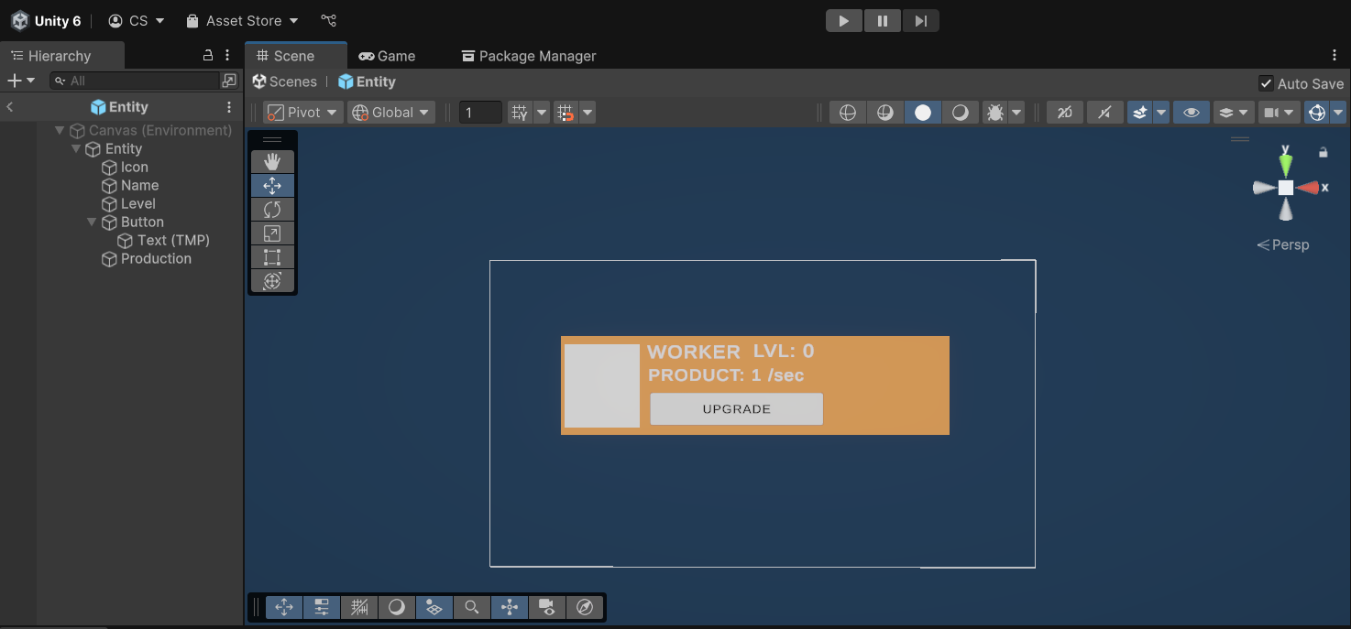Image resolution: width=1351 pixels, height=629 pixels.
Task: Select the Scale tool
Action: [272, 233]
